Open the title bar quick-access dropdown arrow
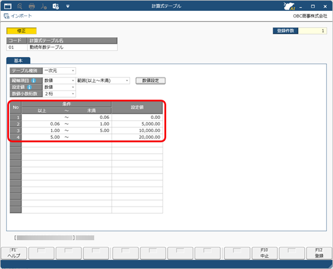The image size is (333, 269). point(68,7)
